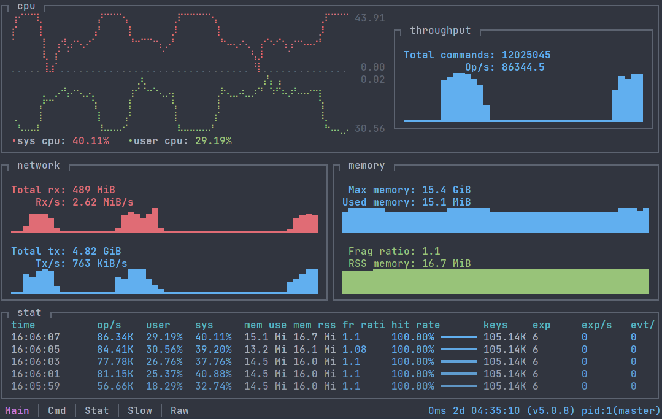Click the Max memory 15.4 GiB text
This screenshot has height=419, width=662.
click(409, 190)
